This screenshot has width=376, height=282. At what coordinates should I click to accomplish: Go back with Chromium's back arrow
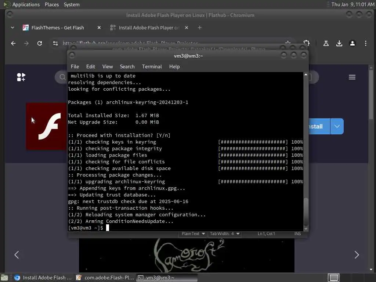point(13,43)
